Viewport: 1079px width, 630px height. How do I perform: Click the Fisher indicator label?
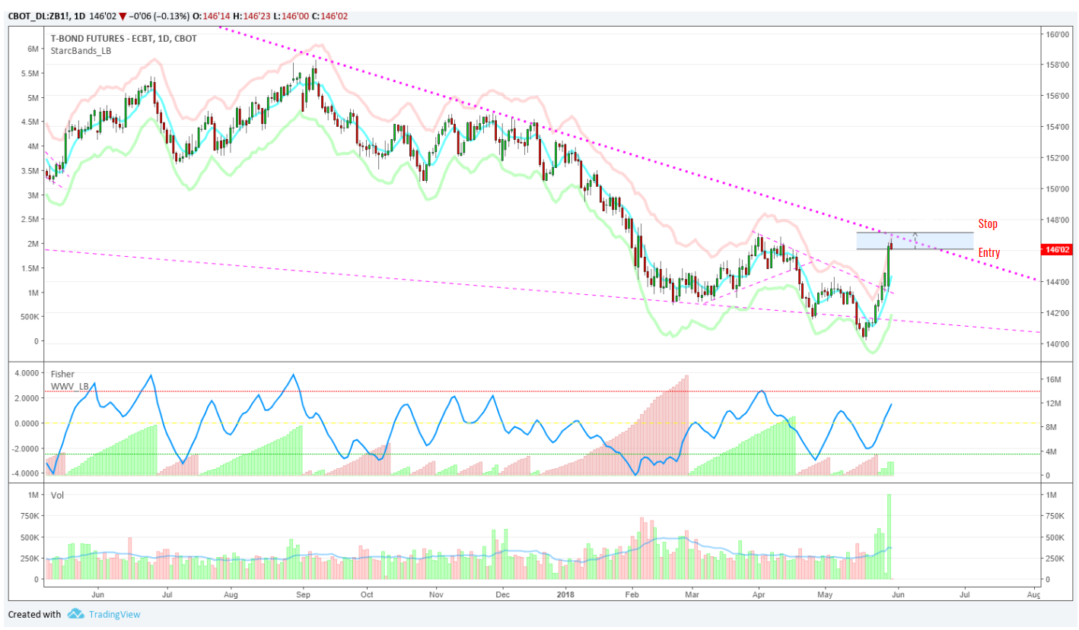(x=63, y=374)
